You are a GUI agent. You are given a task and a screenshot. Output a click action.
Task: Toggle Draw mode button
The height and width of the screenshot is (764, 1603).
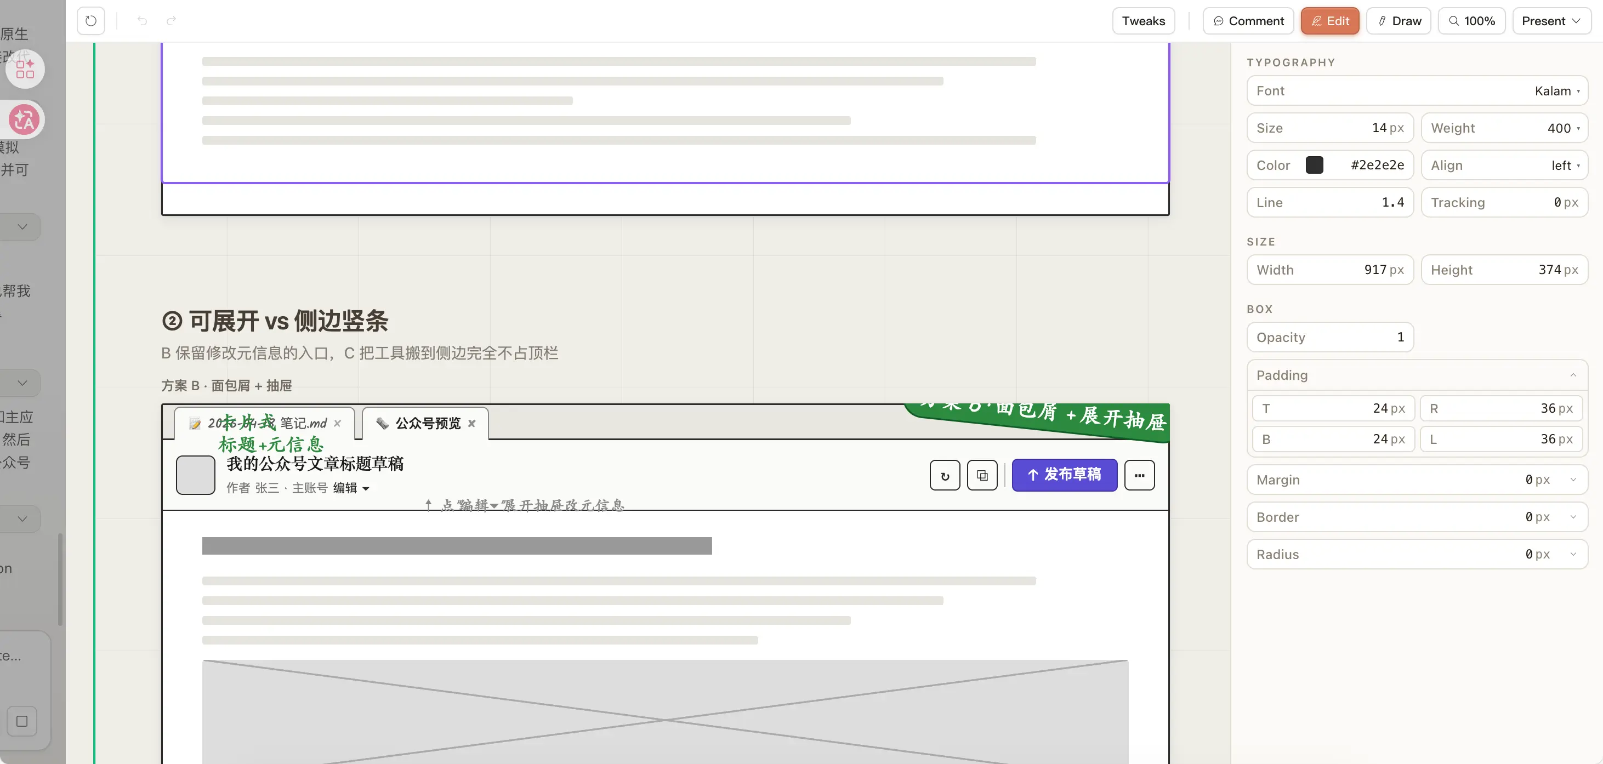[x=1399, y=20]
